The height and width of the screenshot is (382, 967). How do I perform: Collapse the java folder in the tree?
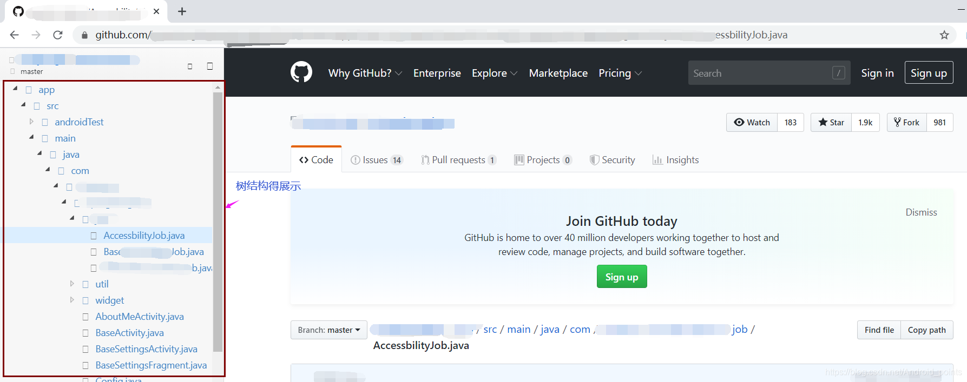coord(40,153)
